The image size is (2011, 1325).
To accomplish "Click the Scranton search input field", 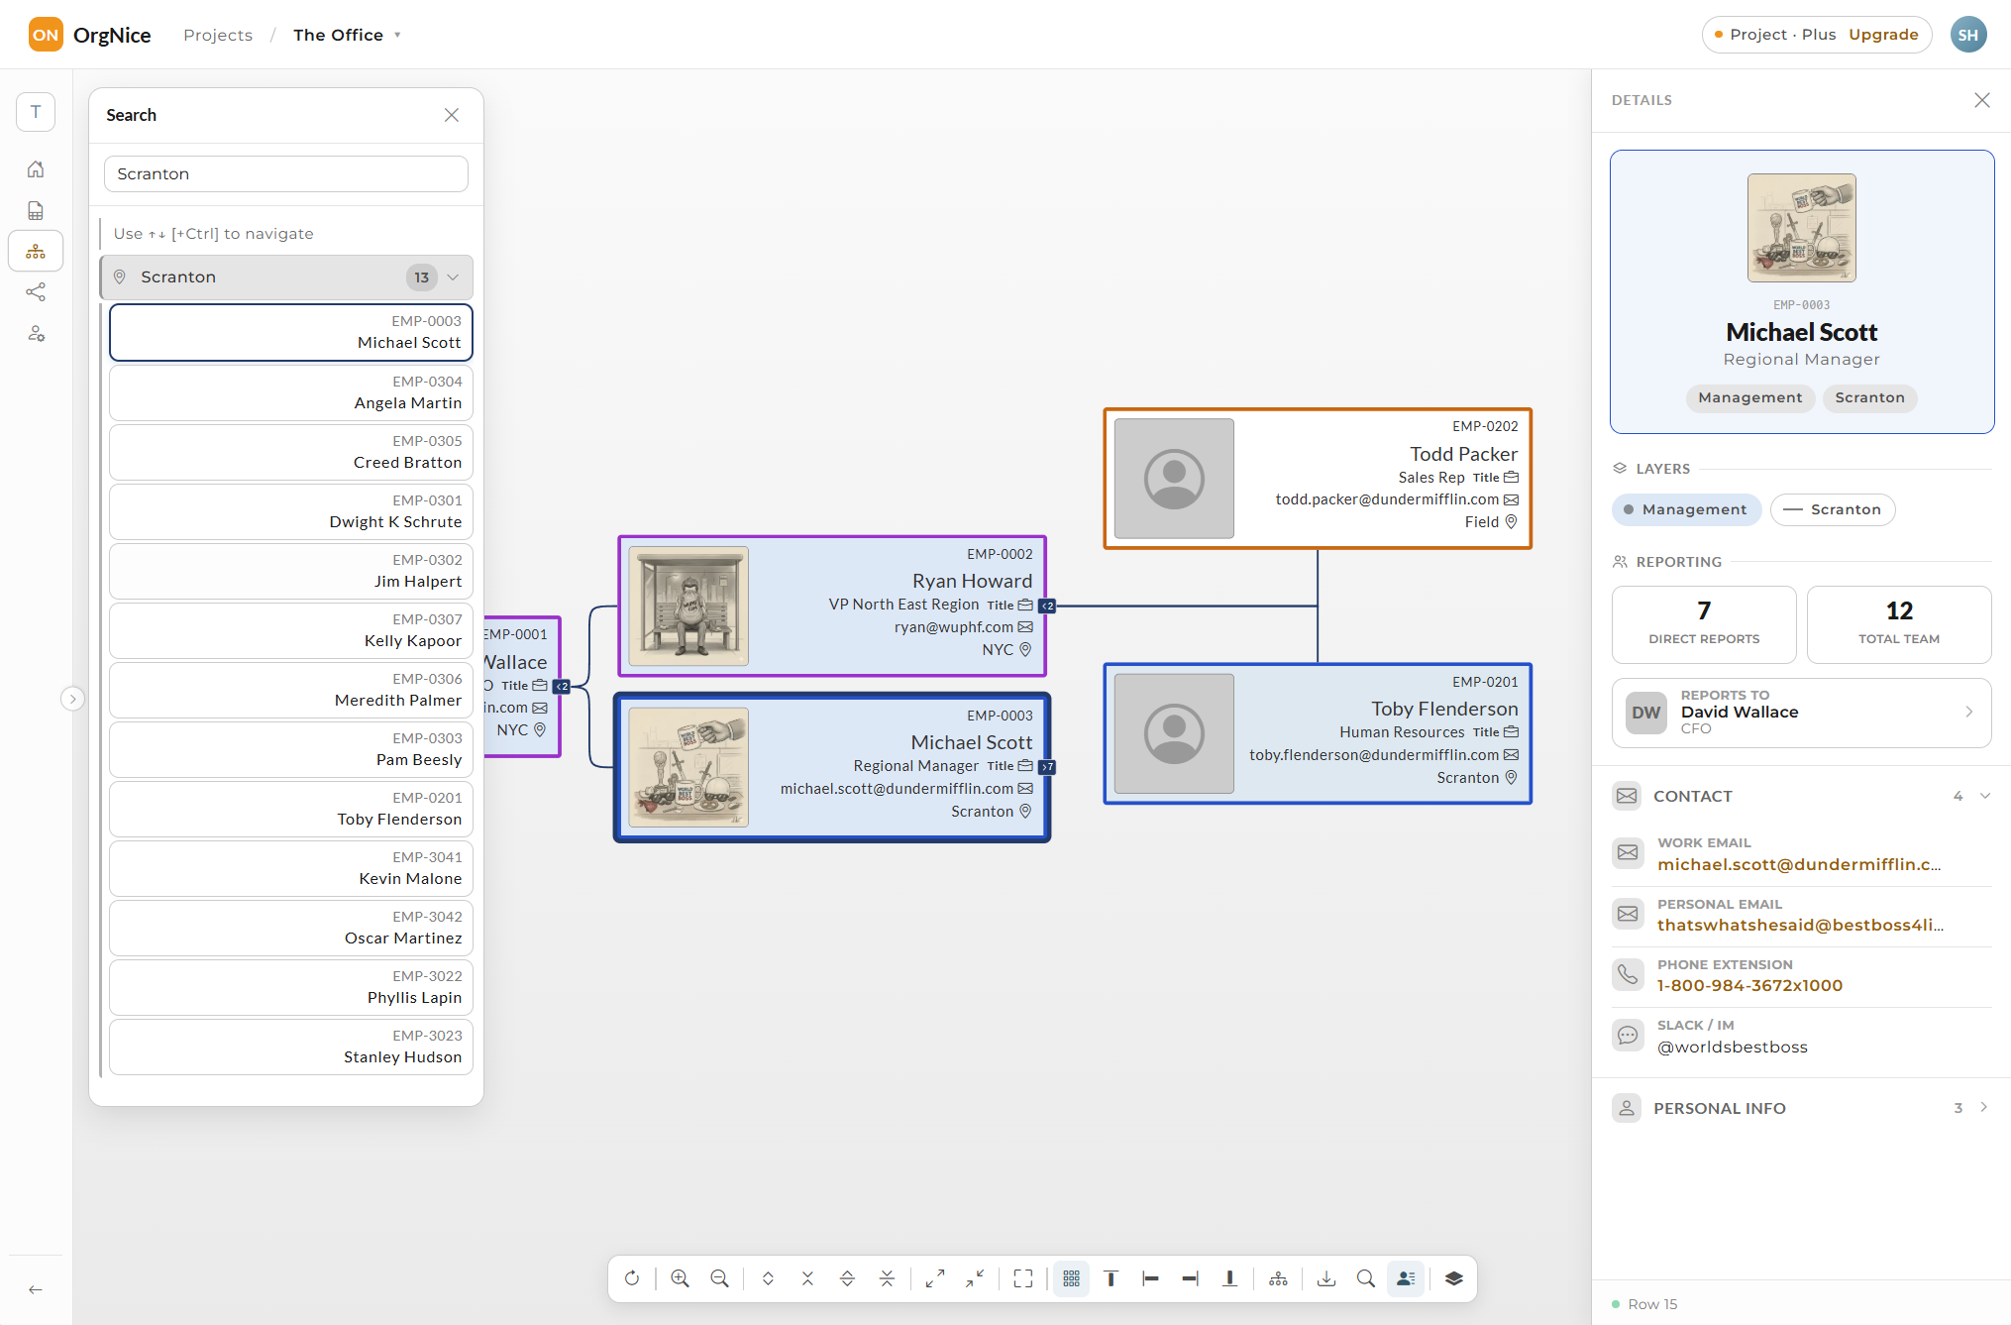I will point(286,174).
